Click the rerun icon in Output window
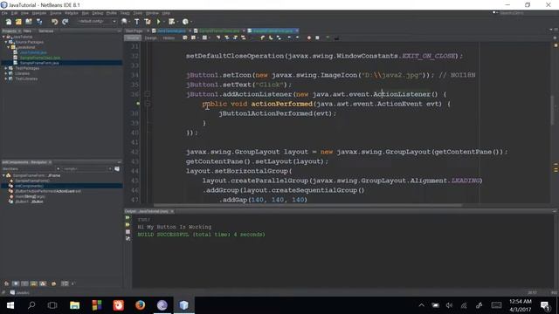The image size is (559, 314). pos(128,217)
